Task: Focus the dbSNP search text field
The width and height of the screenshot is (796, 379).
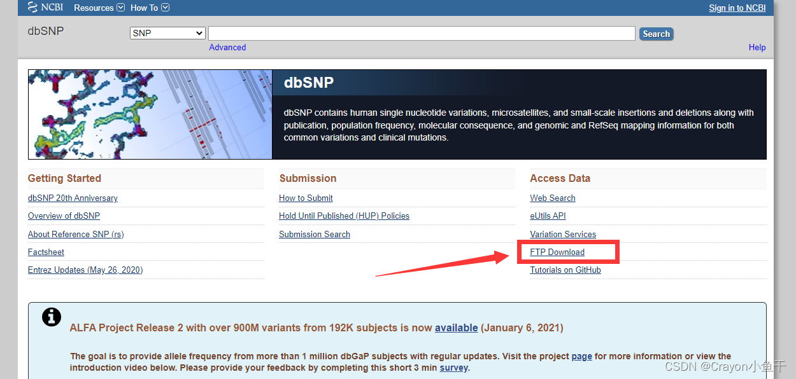Action: coord(422,33)
